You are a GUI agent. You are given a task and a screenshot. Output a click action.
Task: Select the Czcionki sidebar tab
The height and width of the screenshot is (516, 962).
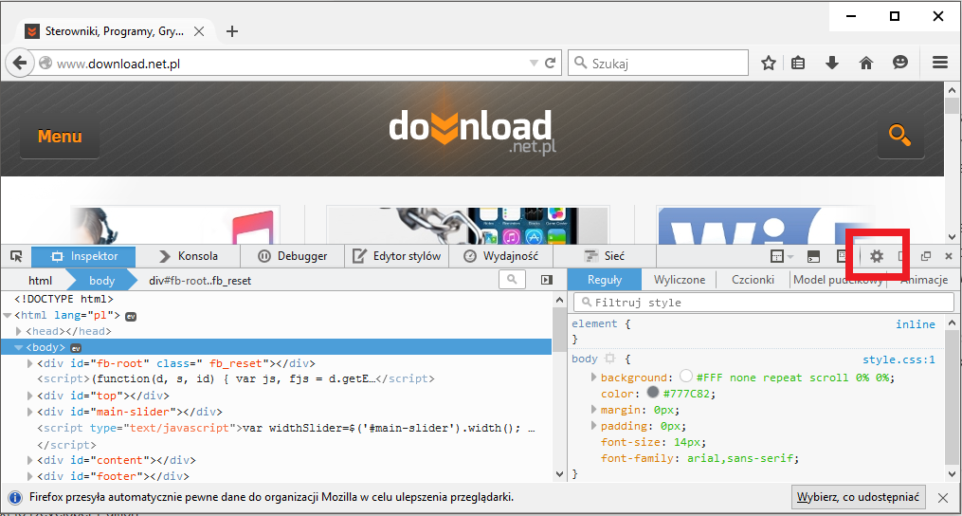point(753,280)
